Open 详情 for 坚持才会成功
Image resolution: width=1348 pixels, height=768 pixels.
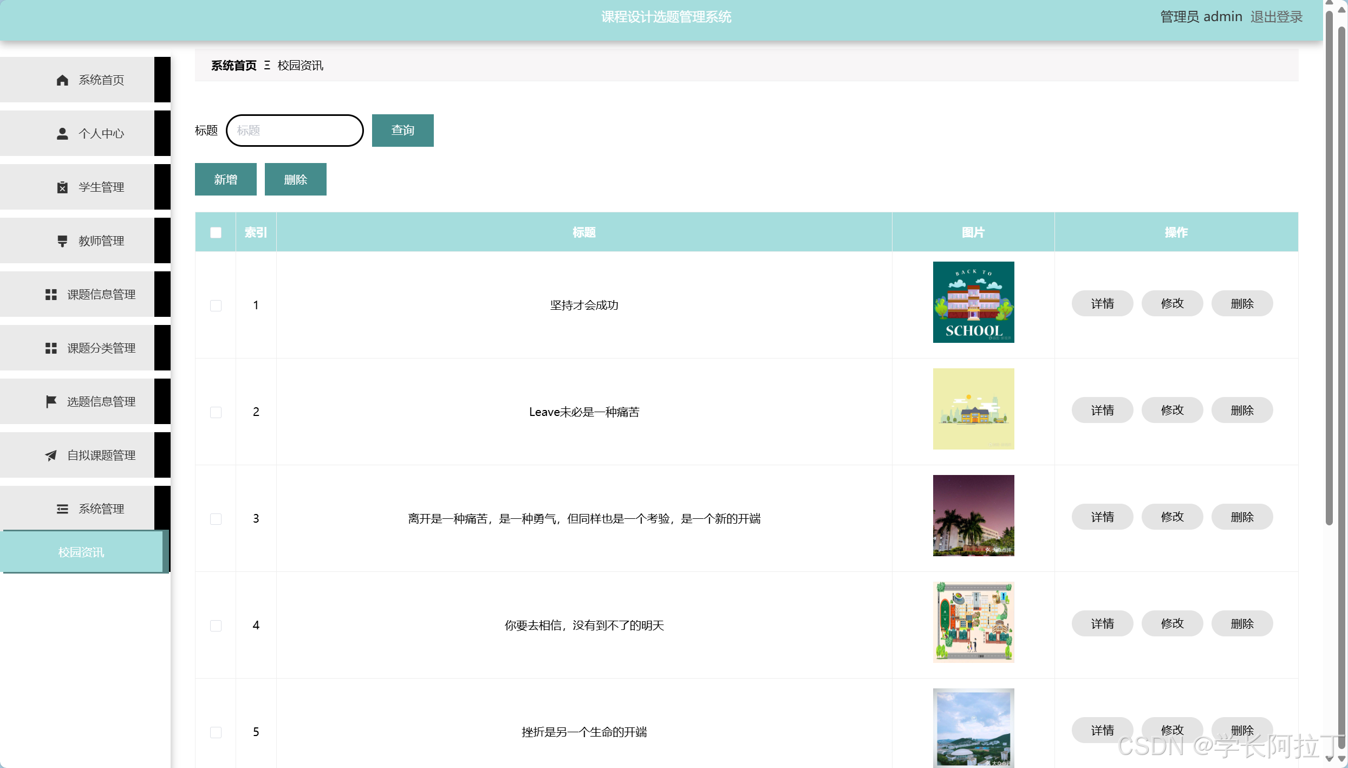click(1102, 303)
